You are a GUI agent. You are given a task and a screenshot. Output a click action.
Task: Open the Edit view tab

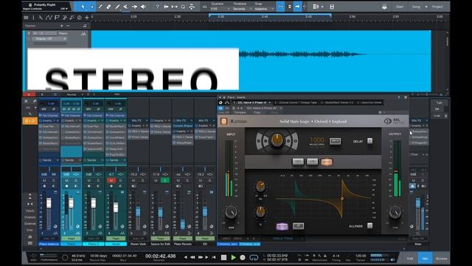click(x=410, y=259)
